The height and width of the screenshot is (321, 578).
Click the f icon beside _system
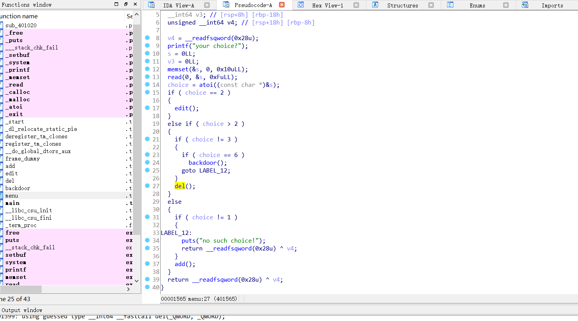tap(2, 62)
